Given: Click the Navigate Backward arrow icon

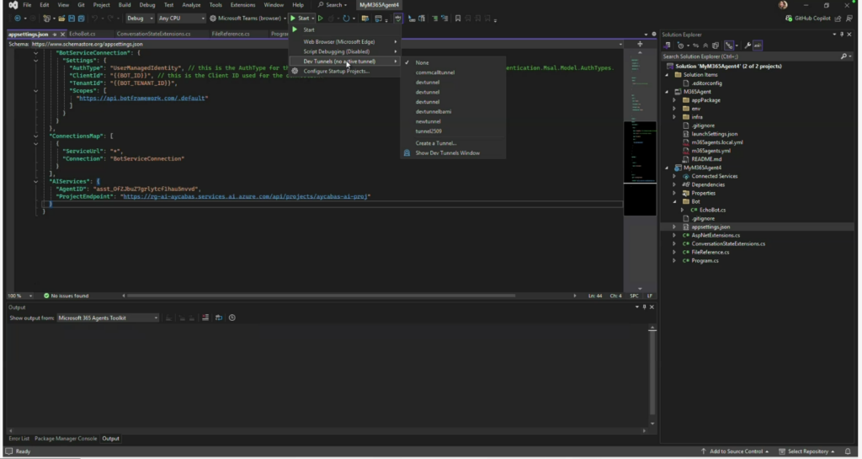Looking at the screenshot, I should click(x=18, y=19).
